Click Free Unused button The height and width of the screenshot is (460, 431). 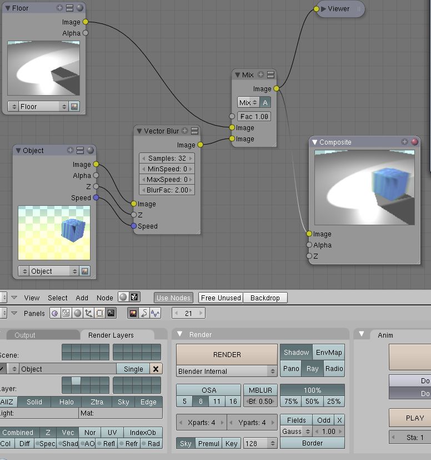coord(220,298)
